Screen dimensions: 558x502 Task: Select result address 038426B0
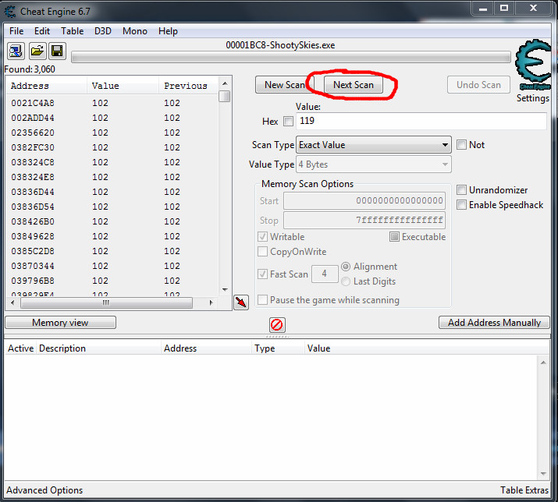pyautogui.click(x=33, y=222)
